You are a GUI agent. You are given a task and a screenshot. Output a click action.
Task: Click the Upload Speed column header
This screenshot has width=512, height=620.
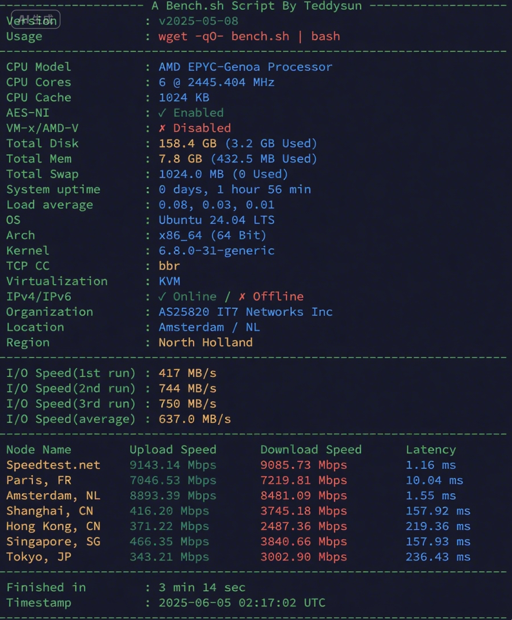point(173,450)
